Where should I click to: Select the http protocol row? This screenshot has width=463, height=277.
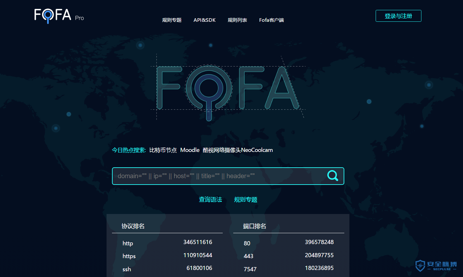pos(167,243)
